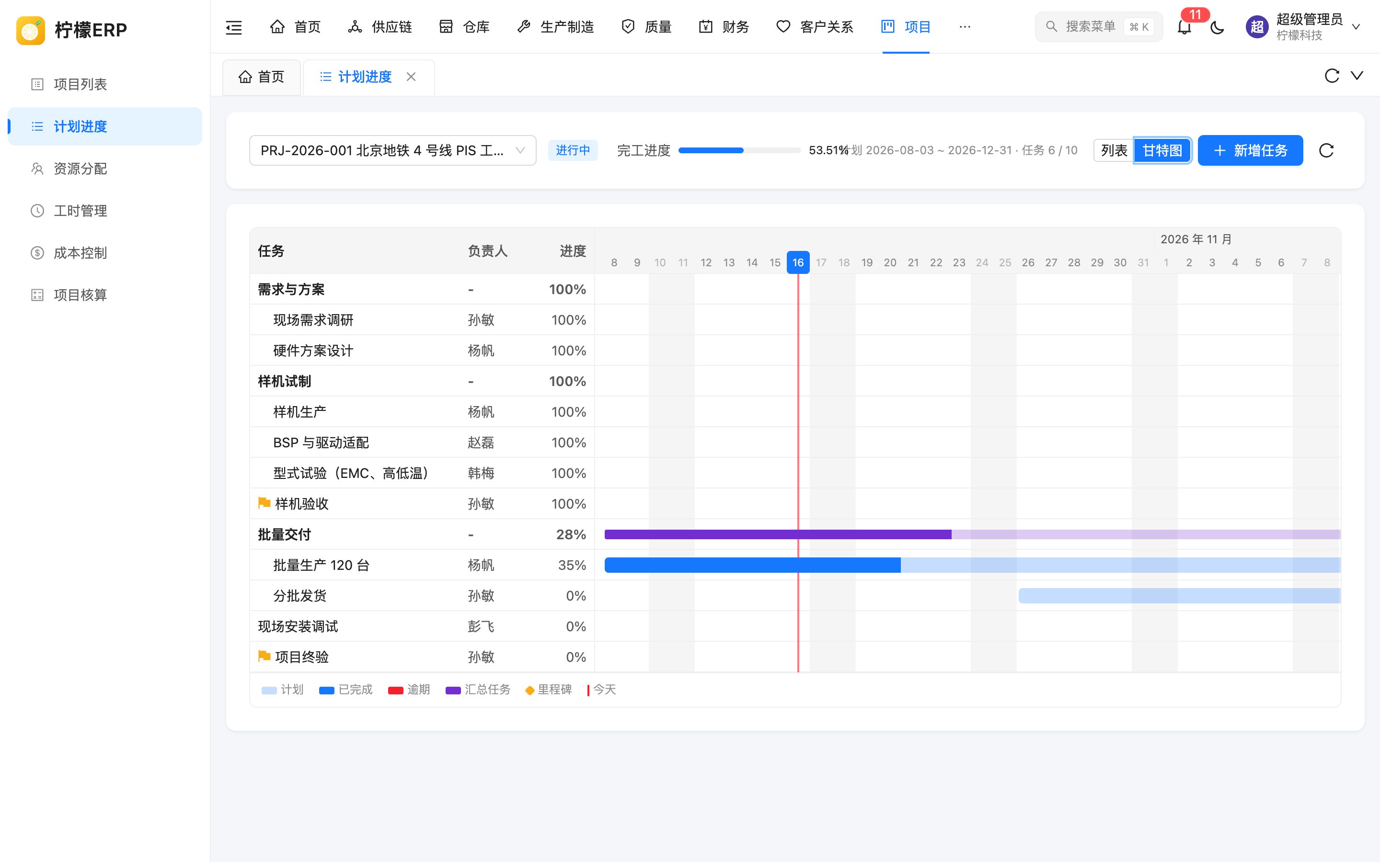The image size is (1380, 862).
Task: Toggle dark mode moon icon
Action: (1217, 27)
